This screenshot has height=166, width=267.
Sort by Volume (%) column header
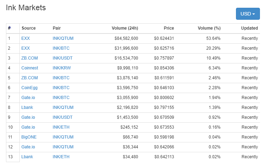[x=209, y=28]
